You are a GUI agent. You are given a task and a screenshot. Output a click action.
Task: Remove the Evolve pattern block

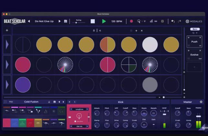pos(200,51)
